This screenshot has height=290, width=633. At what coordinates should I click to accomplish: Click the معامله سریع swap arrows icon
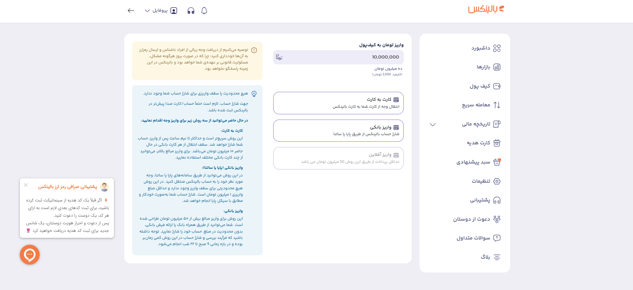click(497, 105)
